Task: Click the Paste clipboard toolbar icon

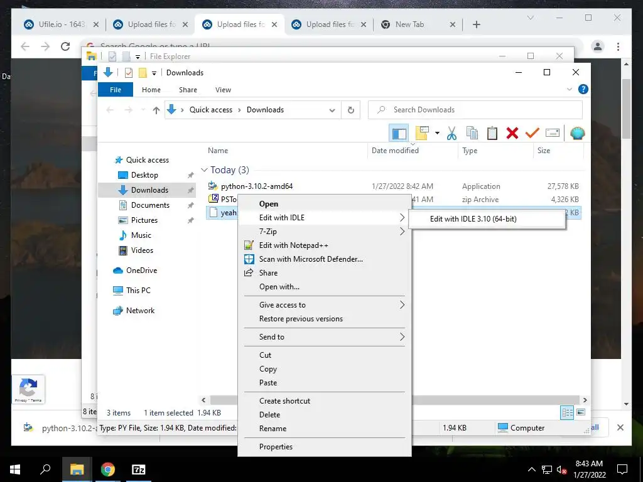Action: click(x=492, y=133)
